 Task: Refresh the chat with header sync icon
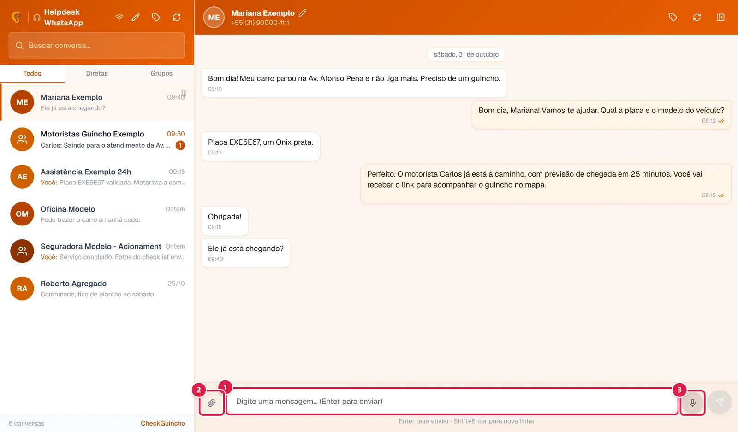click(697, 18)
